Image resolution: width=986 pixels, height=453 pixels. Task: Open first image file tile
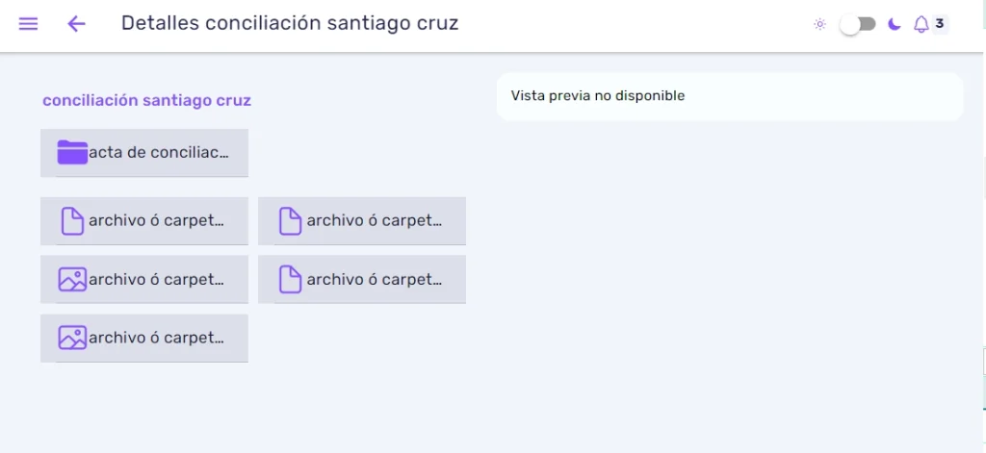[144, 279]
